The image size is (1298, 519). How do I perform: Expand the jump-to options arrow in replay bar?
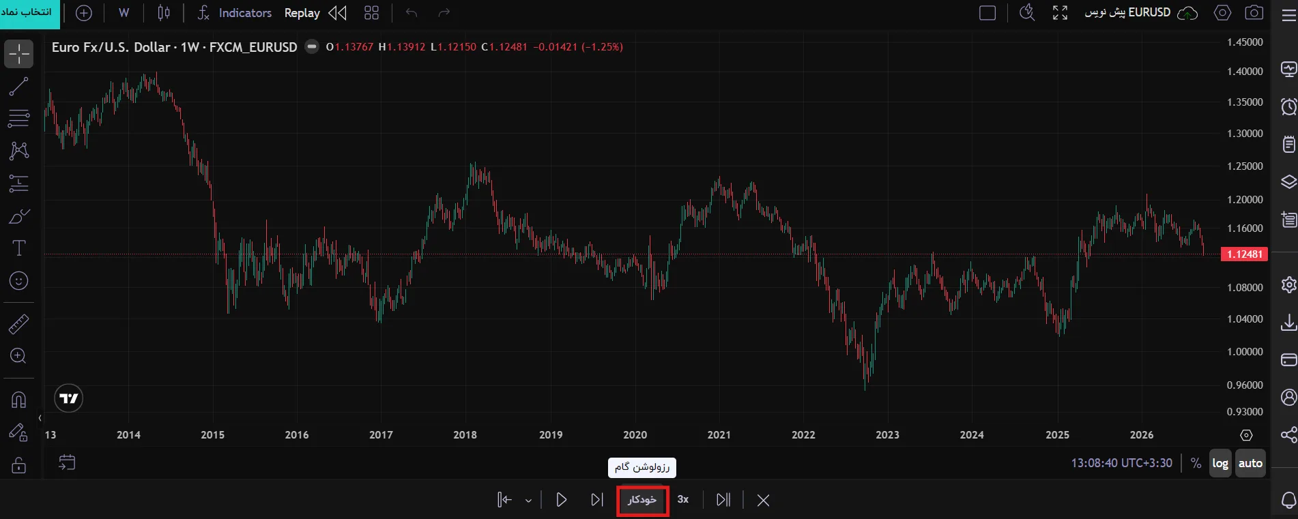tap(528, 501)
